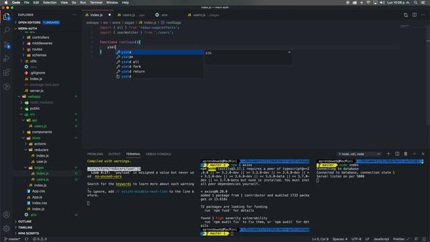Open the Go menu
This screenshot has height=242, width=430.
pyautogui.click(x=74, y=3)
